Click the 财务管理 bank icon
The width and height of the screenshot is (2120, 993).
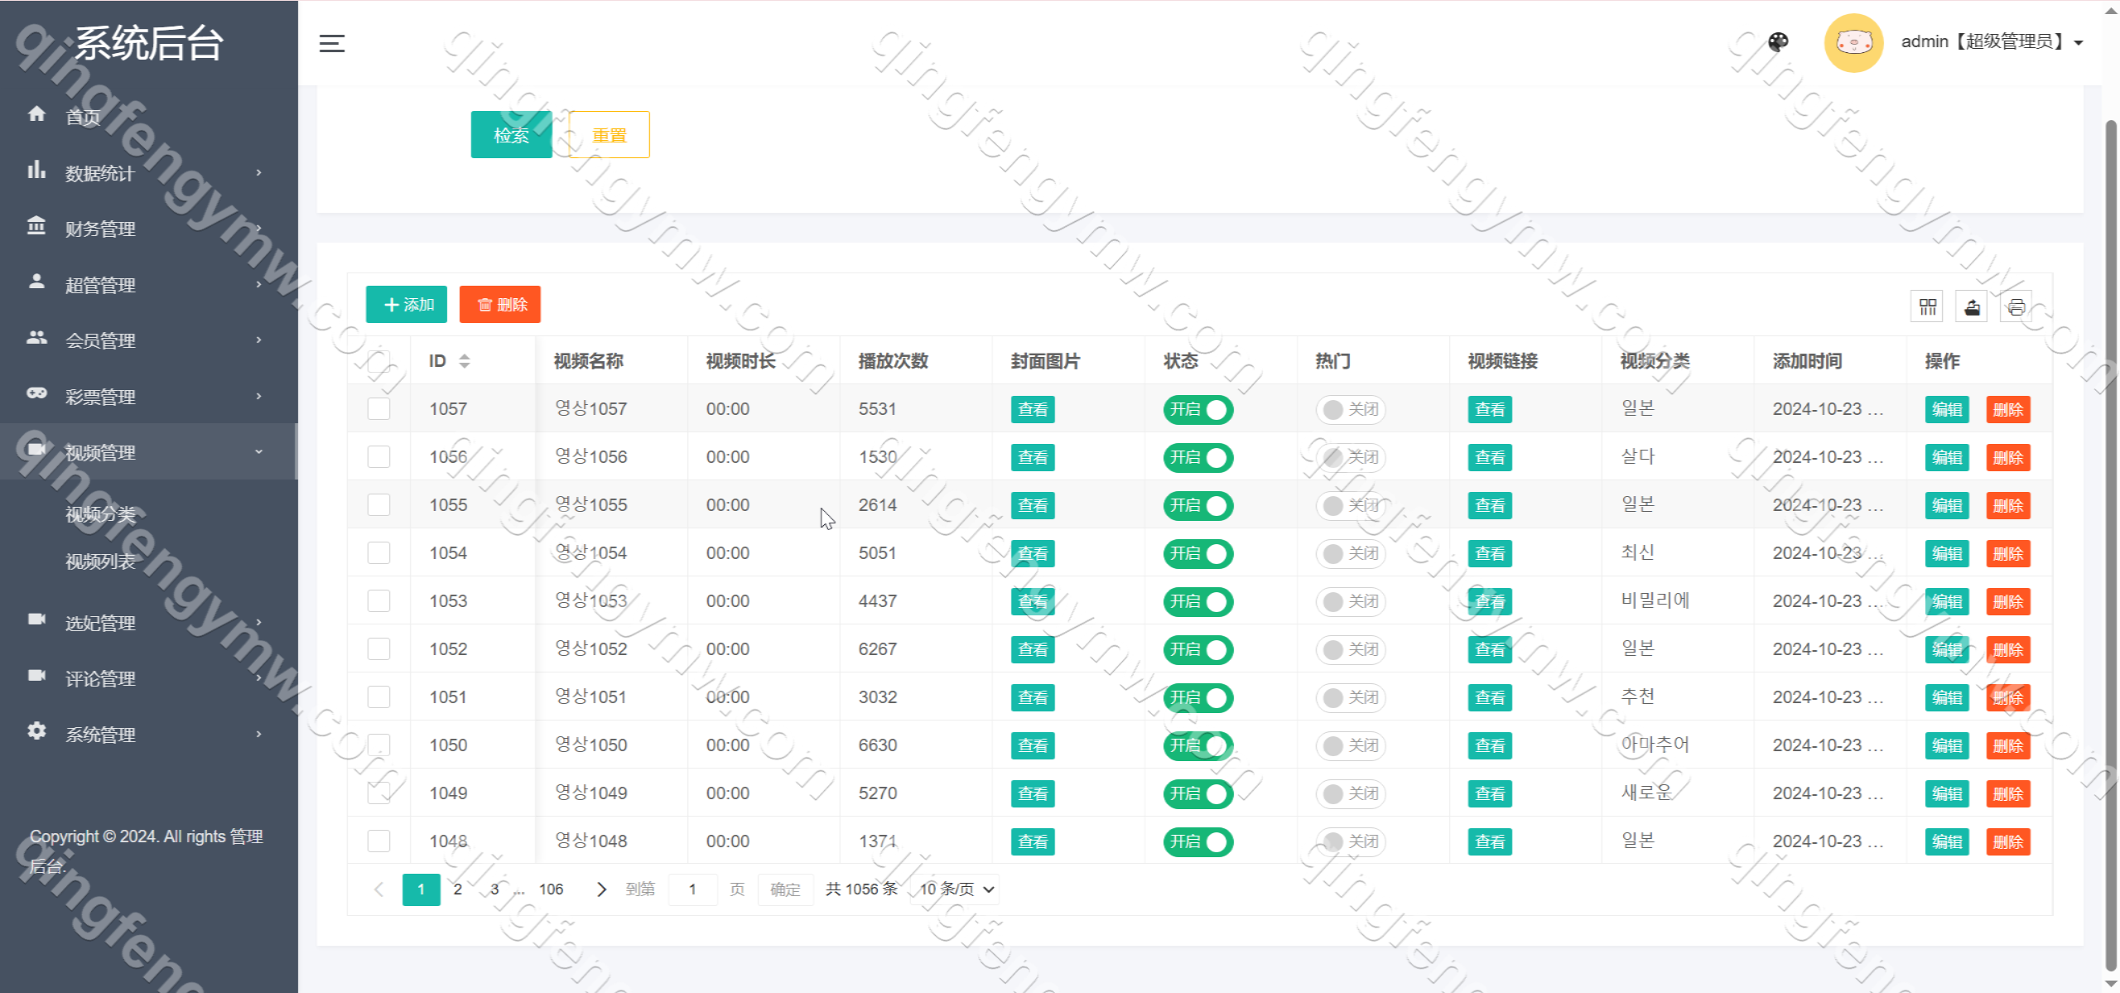coord(36,225)
